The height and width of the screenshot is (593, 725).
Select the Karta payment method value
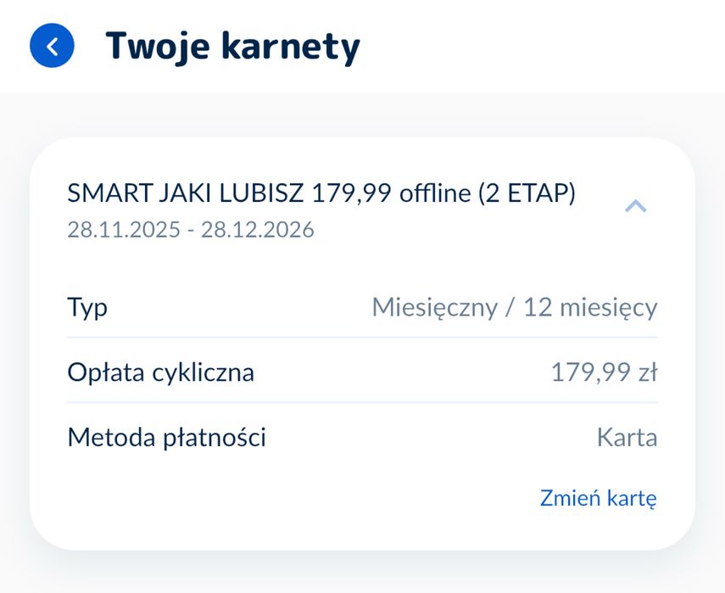pos(627,438)
